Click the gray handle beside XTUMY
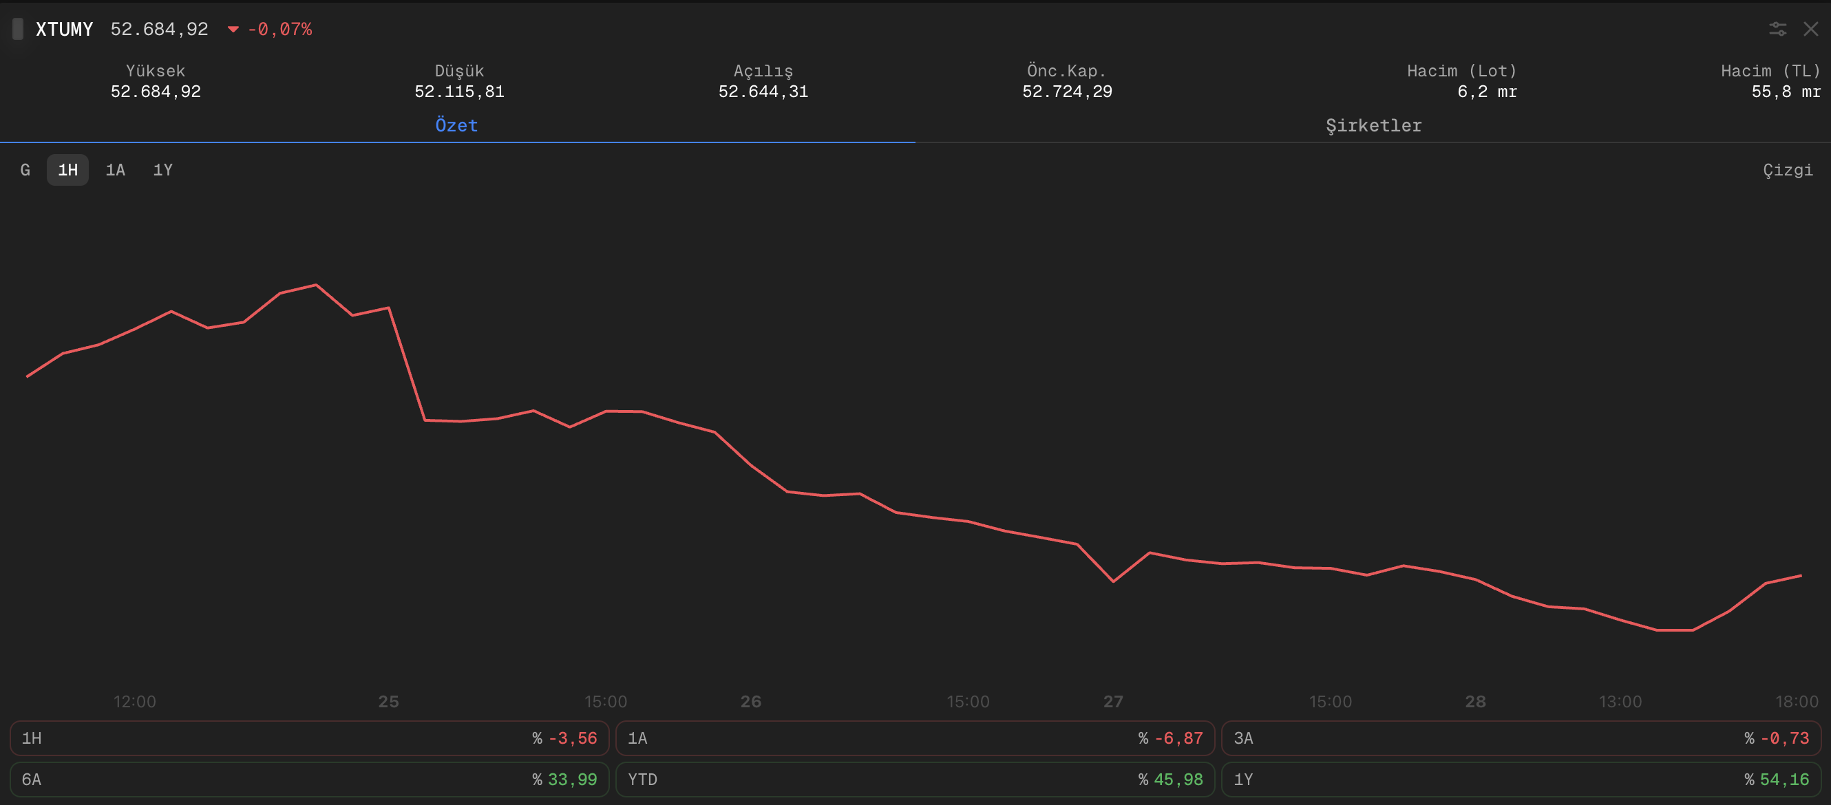The width and height of the screenshot is (1831, 805). click(x=19, y=29)
